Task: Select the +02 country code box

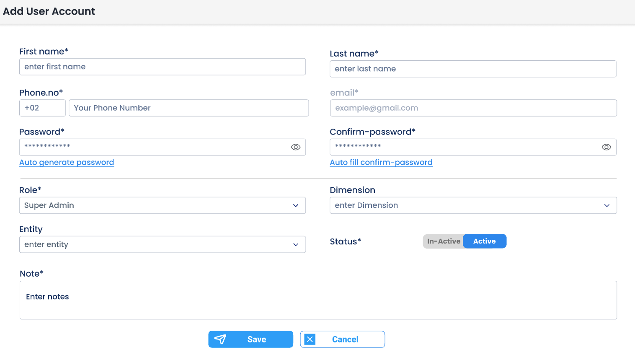Action: point(42,108)
